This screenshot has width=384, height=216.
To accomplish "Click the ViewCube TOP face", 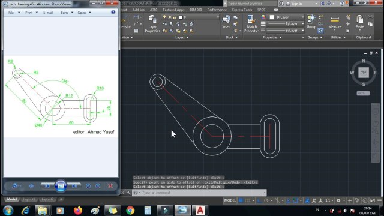I will 364,73.
